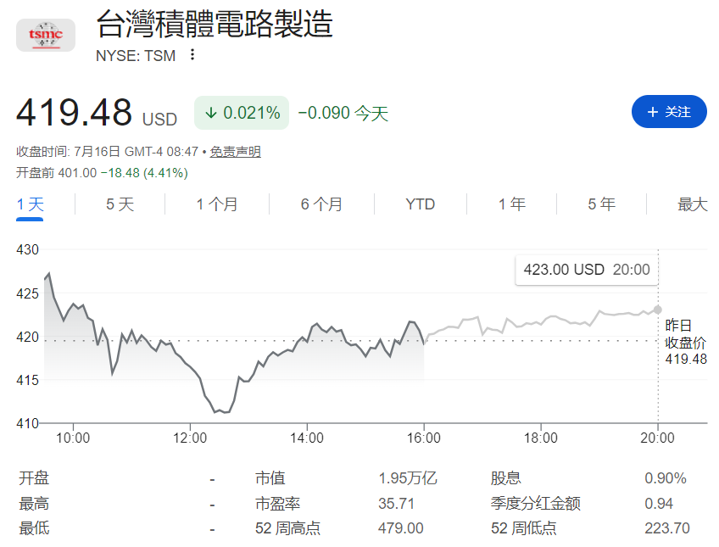Switch to the 1 个月 tab
Viewport: 719px width, 547px height.
click(217, 204)
